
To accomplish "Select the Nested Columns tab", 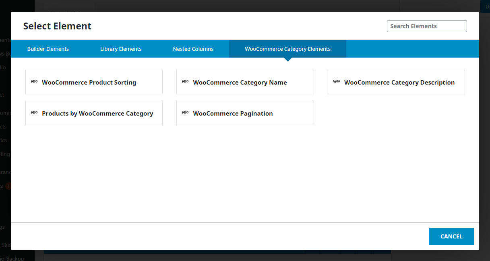I will (193, 49).
